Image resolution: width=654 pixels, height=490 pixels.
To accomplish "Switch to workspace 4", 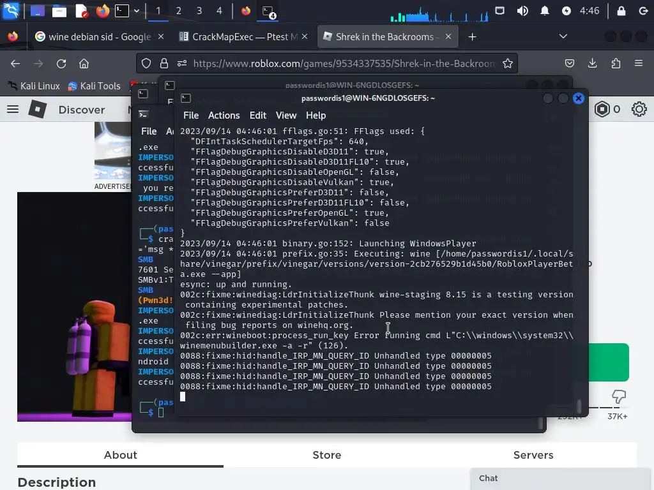I will tap(220, 11).
